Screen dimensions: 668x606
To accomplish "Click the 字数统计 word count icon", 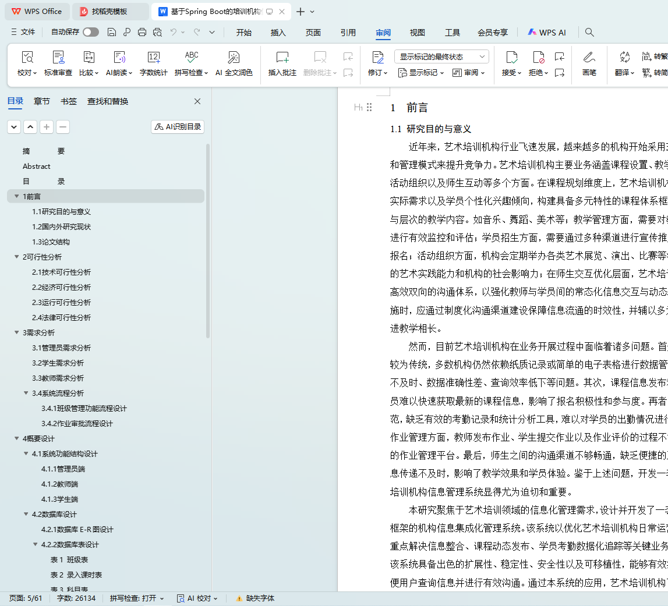I will (153, 58).
